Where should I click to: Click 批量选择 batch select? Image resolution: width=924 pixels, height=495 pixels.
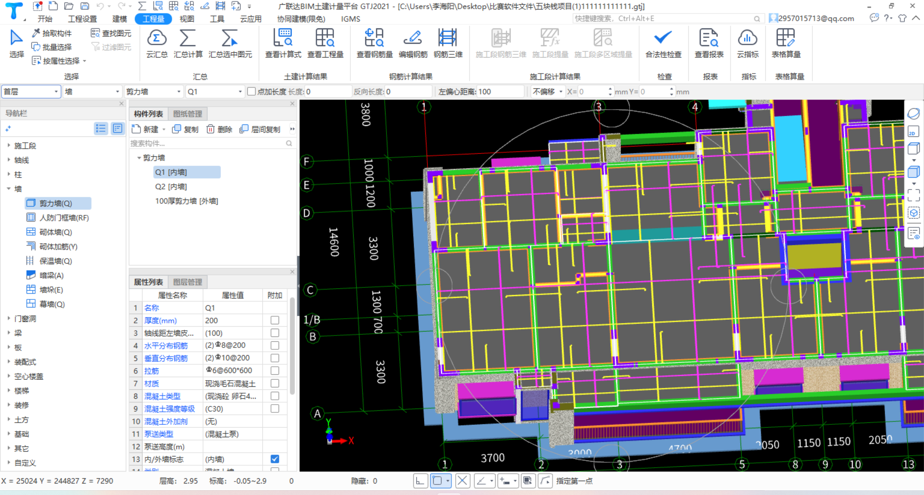point(52,47)
